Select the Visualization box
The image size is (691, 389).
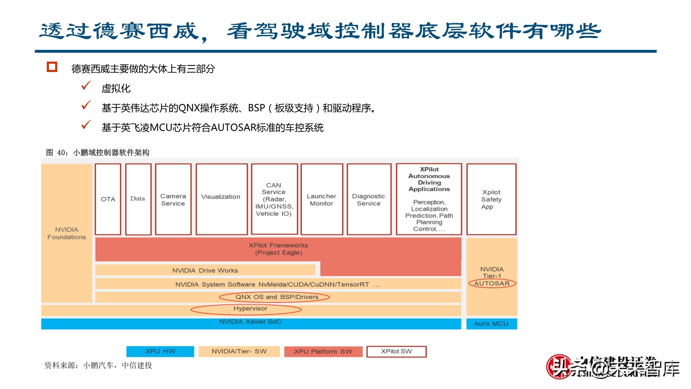(x=221, y=199)
